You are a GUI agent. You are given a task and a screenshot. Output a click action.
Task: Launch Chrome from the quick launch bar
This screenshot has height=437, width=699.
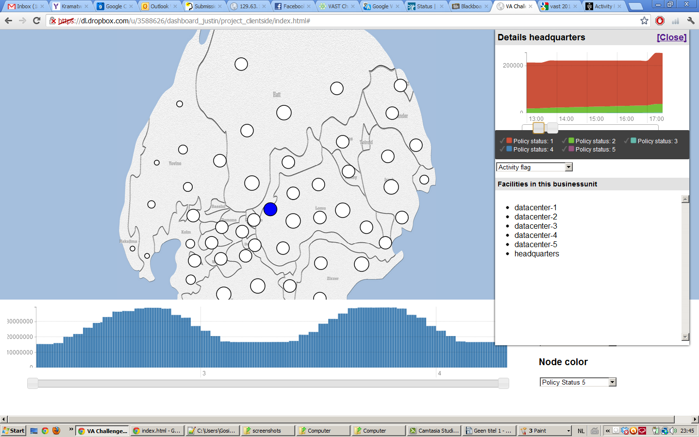click(x=45, y=431)
